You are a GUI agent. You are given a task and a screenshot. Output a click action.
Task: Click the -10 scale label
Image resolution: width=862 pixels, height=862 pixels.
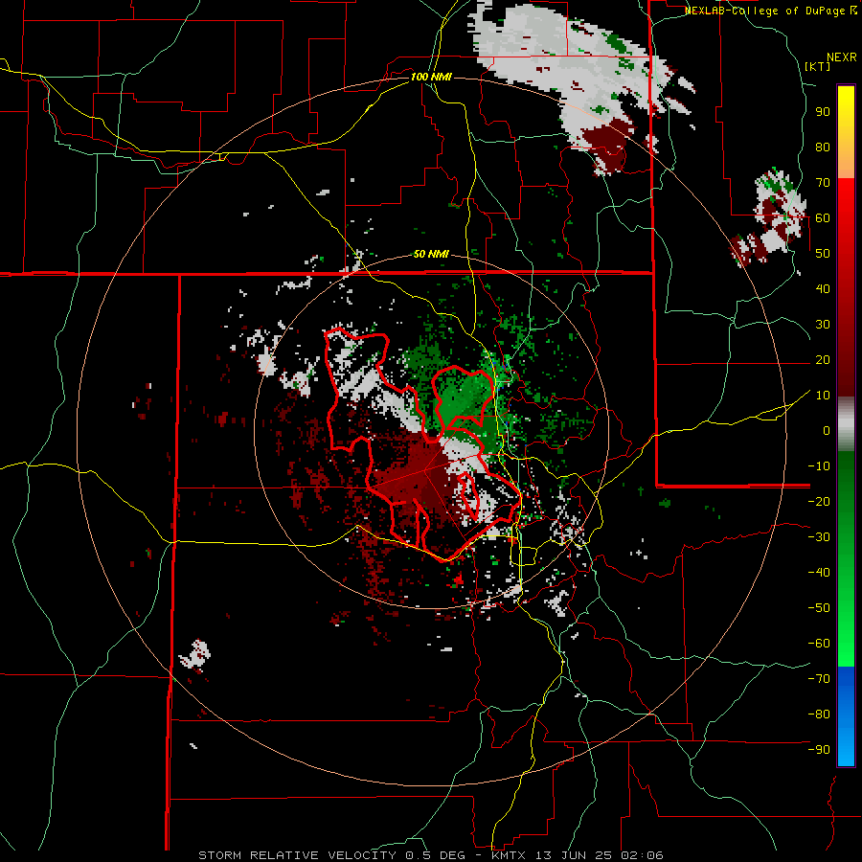tap(819, 466)
